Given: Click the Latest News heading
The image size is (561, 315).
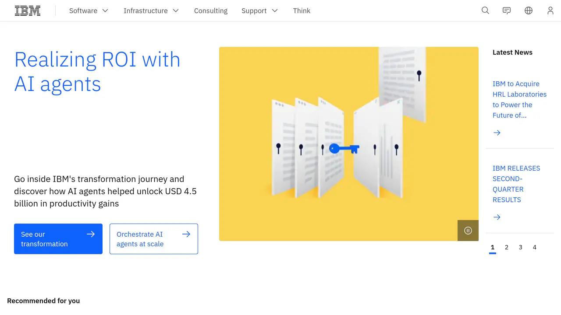Looking at the screenshot, I should pos(512,52).
